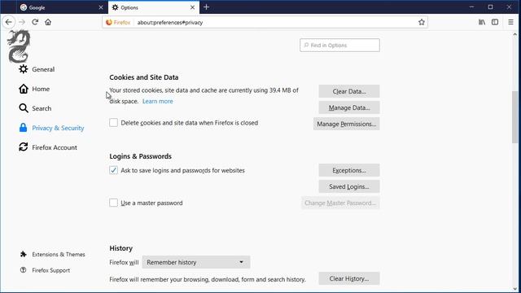
Task: Follow the Learn more link
Action: pyautogui.click(x=157, y=101)
